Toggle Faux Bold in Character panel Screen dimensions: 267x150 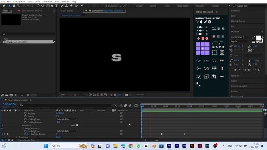tap(235, 70)
